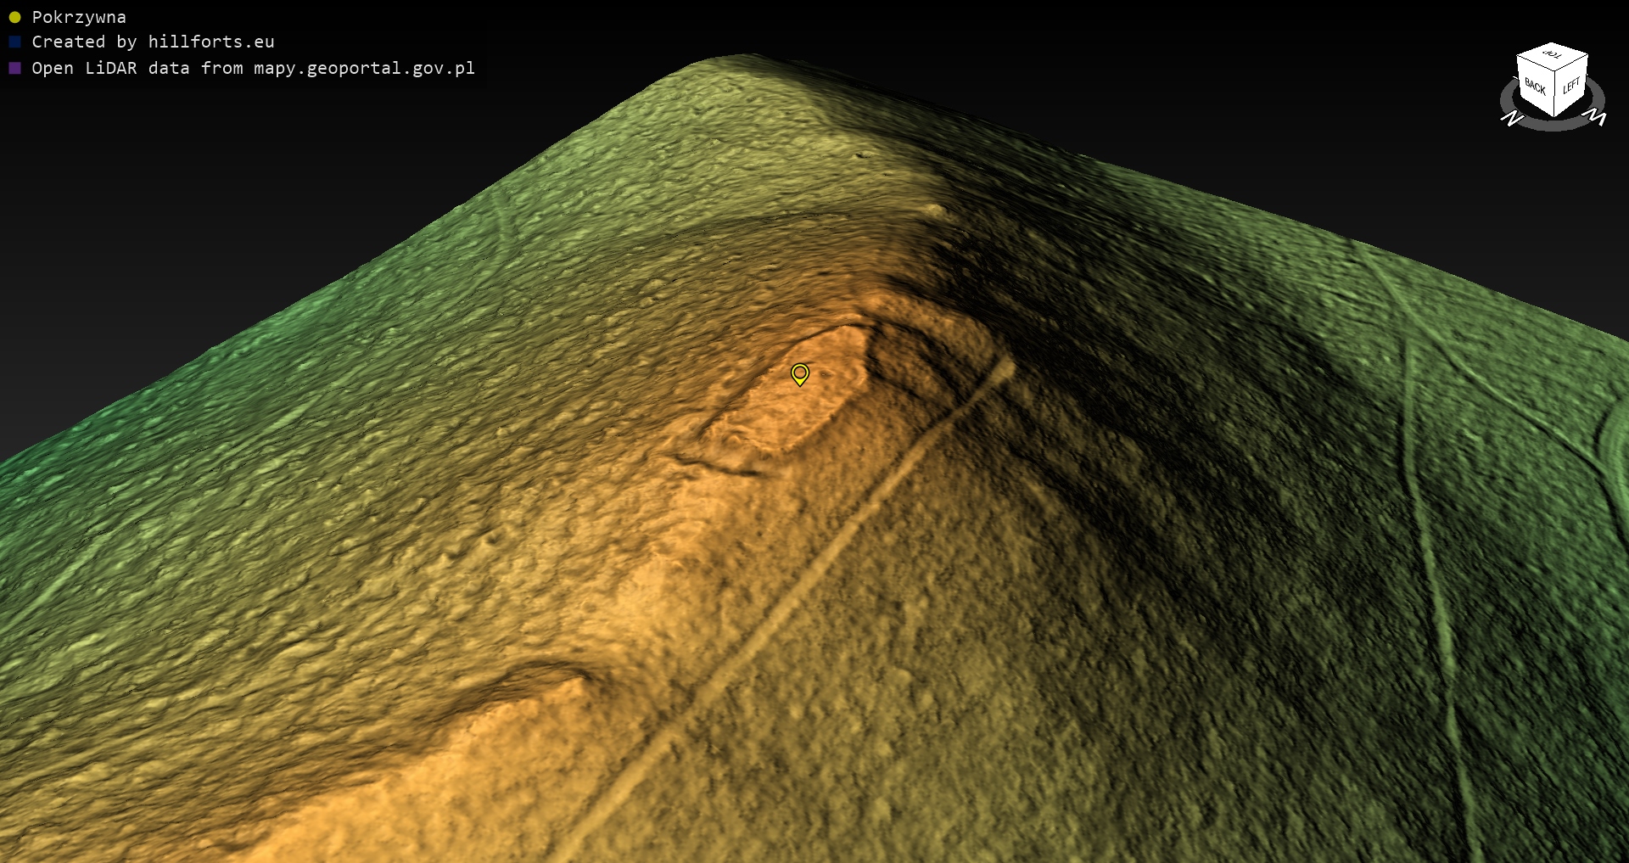1629x863 pixels.
Task: Select the TOP face of the view cube
Action: pyautogui.click(x=1553, y=55)
